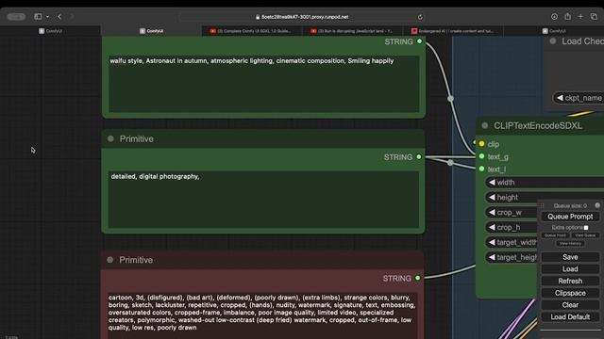Click the 'detailed, digital photography' text box
The image size is (604, 339).
click(263, 200)
